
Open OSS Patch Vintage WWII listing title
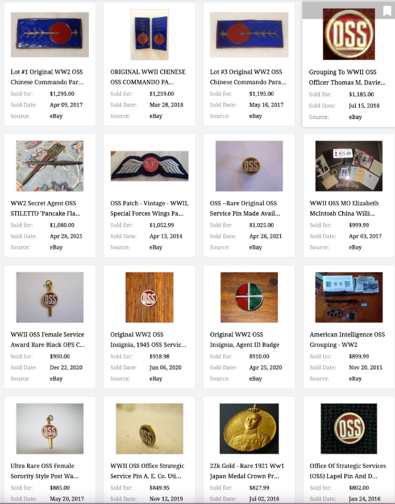[149, 209]
